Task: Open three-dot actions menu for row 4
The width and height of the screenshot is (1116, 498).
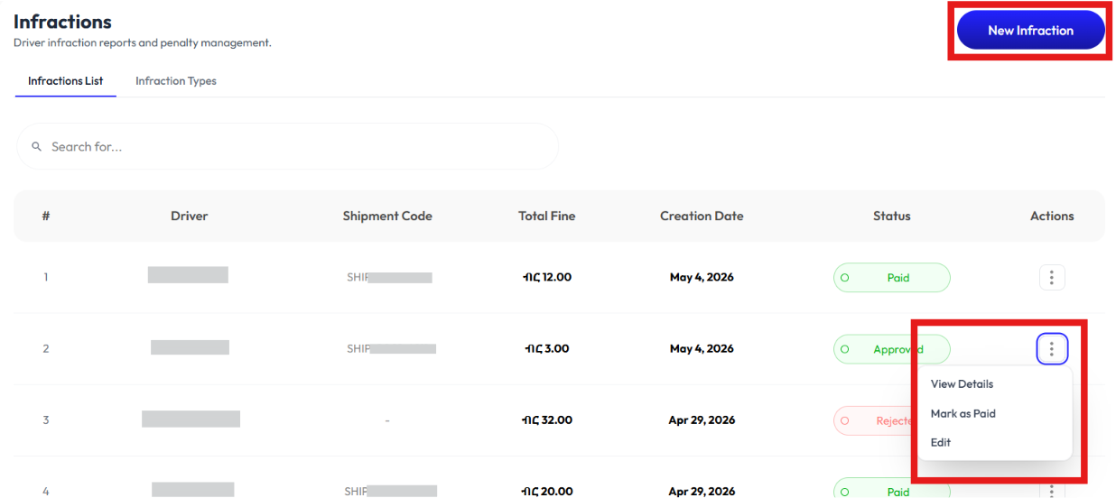Action: (x=1052, y=491)
